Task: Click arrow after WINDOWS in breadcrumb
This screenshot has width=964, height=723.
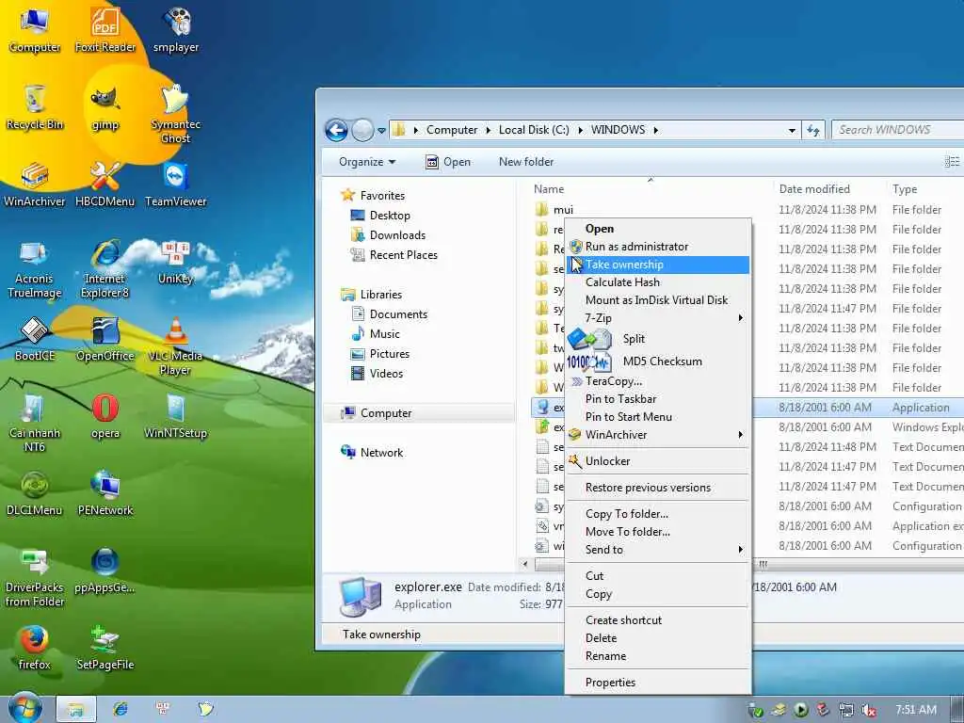Action: (655, 130)
